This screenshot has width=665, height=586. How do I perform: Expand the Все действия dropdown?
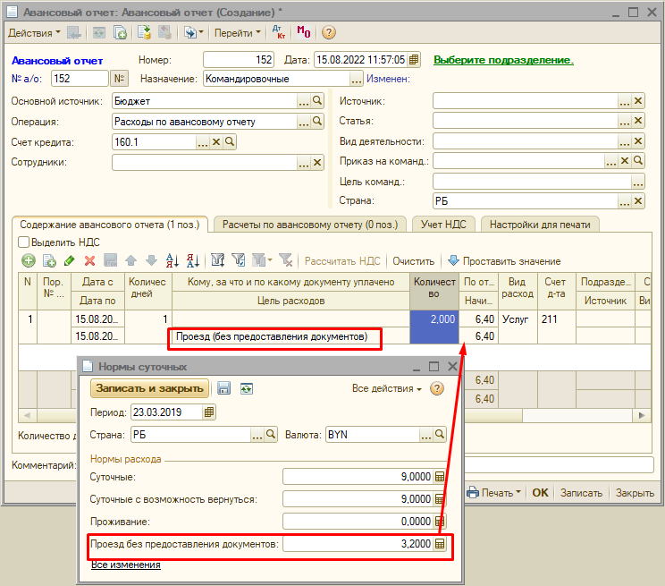pyautogui.click(x=387, y=389)
